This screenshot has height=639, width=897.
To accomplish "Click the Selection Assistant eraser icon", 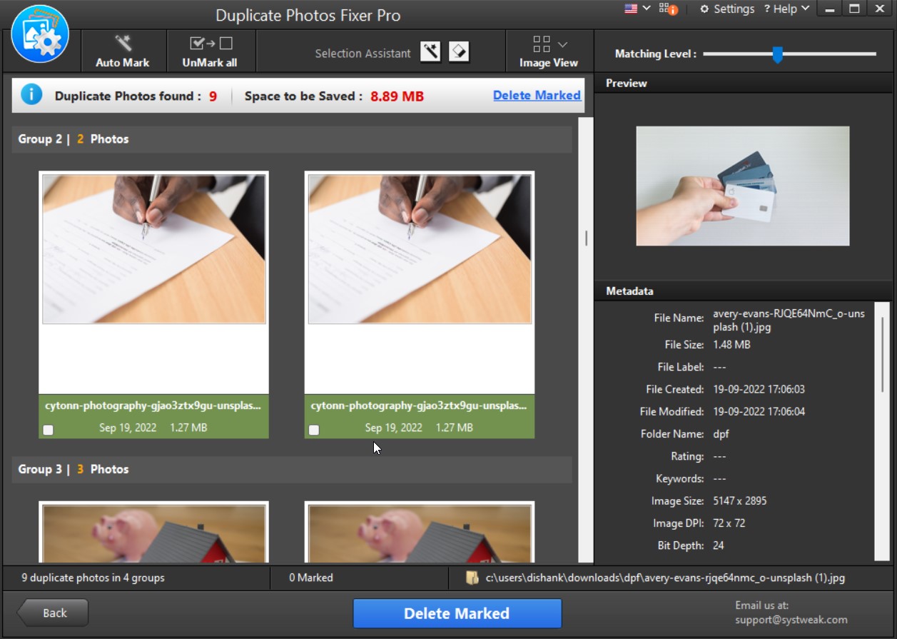I will point(459,51).
